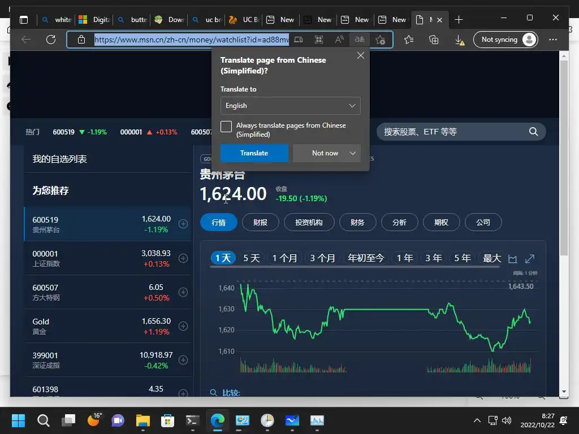Click the Read aloud icon

tap(339, 40)
